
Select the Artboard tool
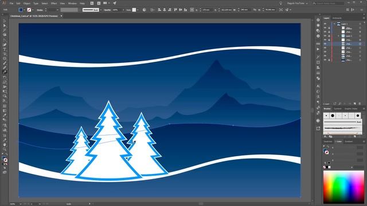[5, 135]
